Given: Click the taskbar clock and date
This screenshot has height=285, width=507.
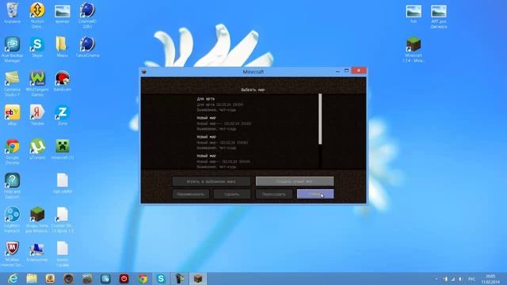Looking at the screenshot, I should pyautogui.click(x=490, y=279).
